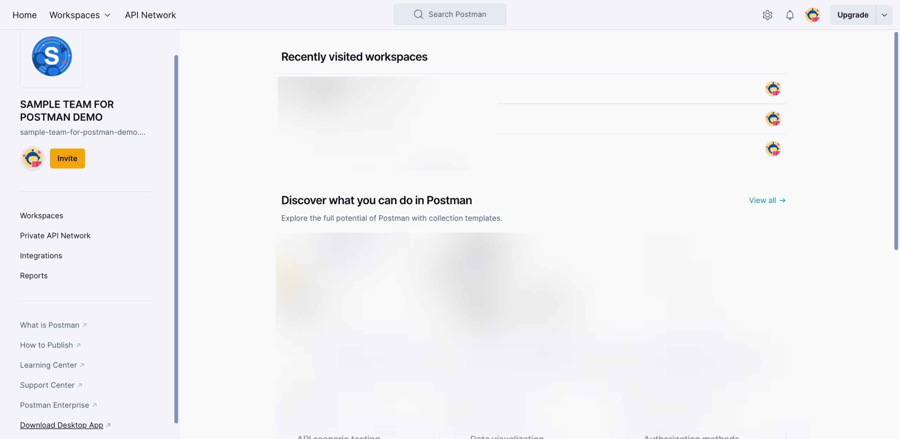Click the search magnifier icon
900x439 pixels.
pos(418,14)
